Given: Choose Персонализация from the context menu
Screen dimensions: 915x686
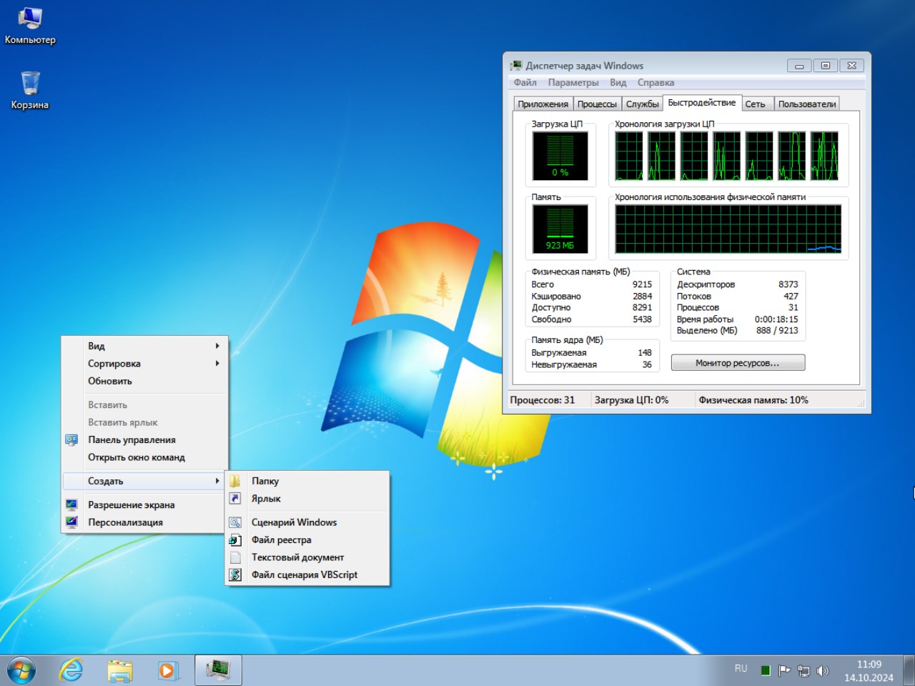Looking at the screenshot, I should coord(125,522).
